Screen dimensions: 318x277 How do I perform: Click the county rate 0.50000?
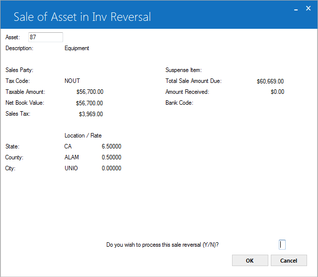tap(111, 157)
